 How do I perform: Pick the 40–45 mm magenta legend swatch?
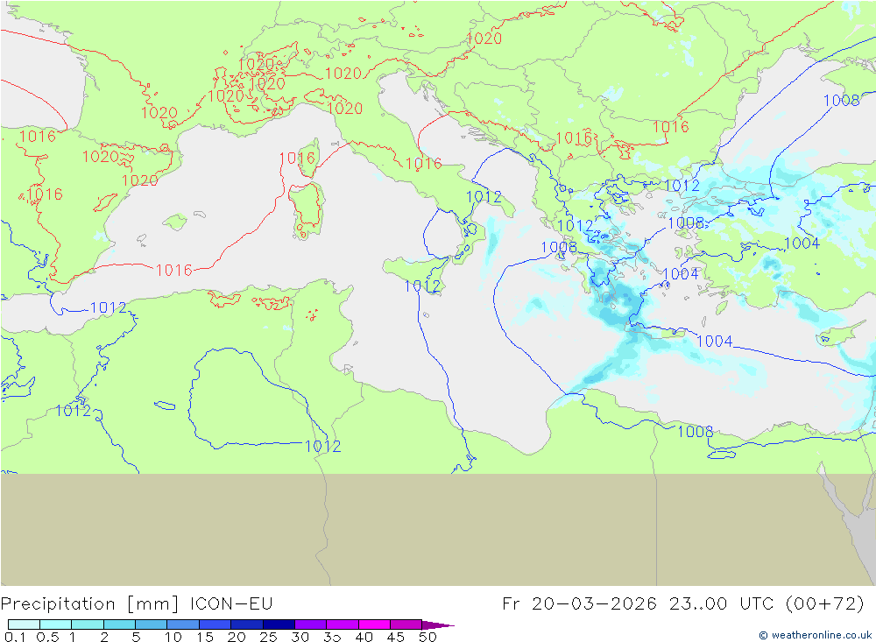pyautogui.click(x=374, y=624)
